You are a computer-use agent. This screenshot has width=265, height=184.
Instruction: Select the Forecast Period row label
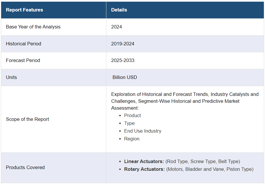point(23,60)
